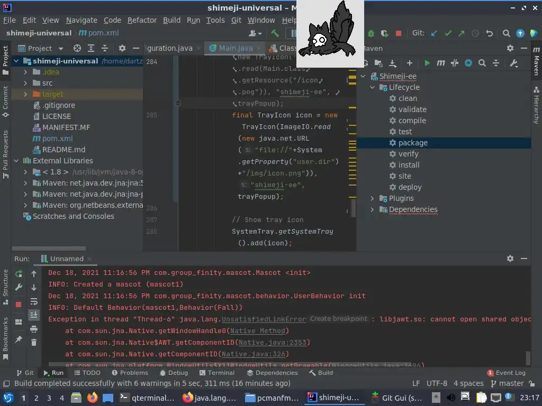Open Search Everywhere magnifier icon
This screenshot has height=406, width=542.
pos(506,33)
